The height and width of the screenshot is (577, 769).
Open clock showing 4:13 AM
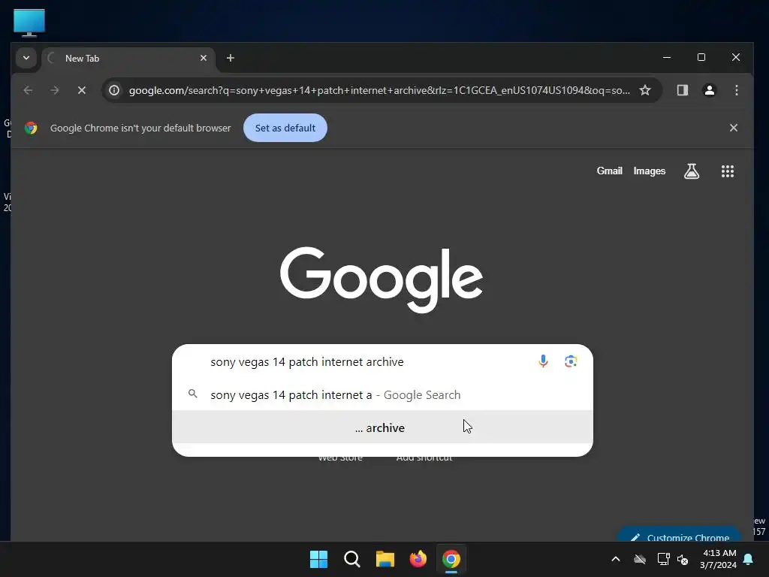pos(719,559)
